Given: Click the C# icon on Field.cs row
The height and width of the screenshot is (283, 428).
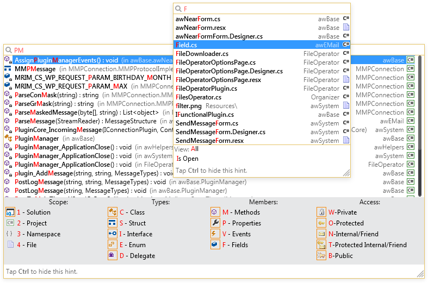Looking at the screenshot, I should [346, 45].
